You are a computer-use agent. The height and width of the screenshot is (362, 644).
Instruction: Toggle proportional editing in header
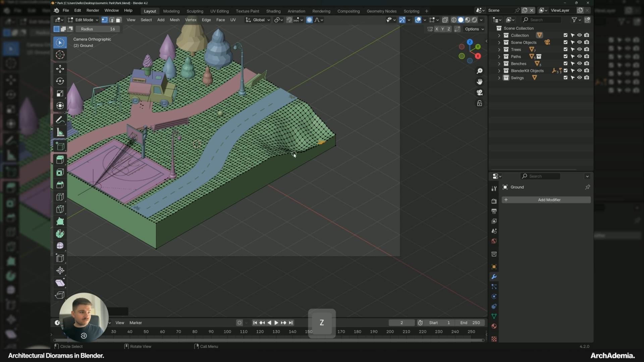tap(309, 20)
